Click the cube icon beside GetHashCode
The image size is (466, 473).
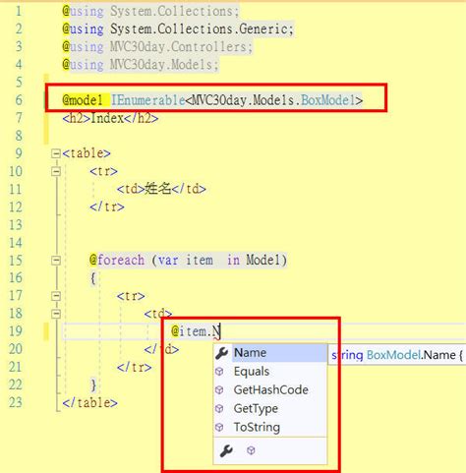click(219, 390)
